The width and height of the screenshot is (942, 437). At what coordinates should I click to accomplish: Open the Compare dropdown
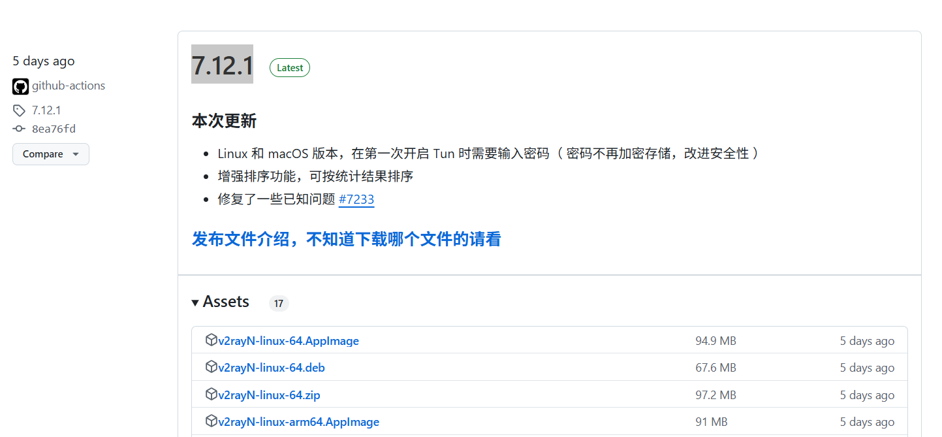point(50,154)
